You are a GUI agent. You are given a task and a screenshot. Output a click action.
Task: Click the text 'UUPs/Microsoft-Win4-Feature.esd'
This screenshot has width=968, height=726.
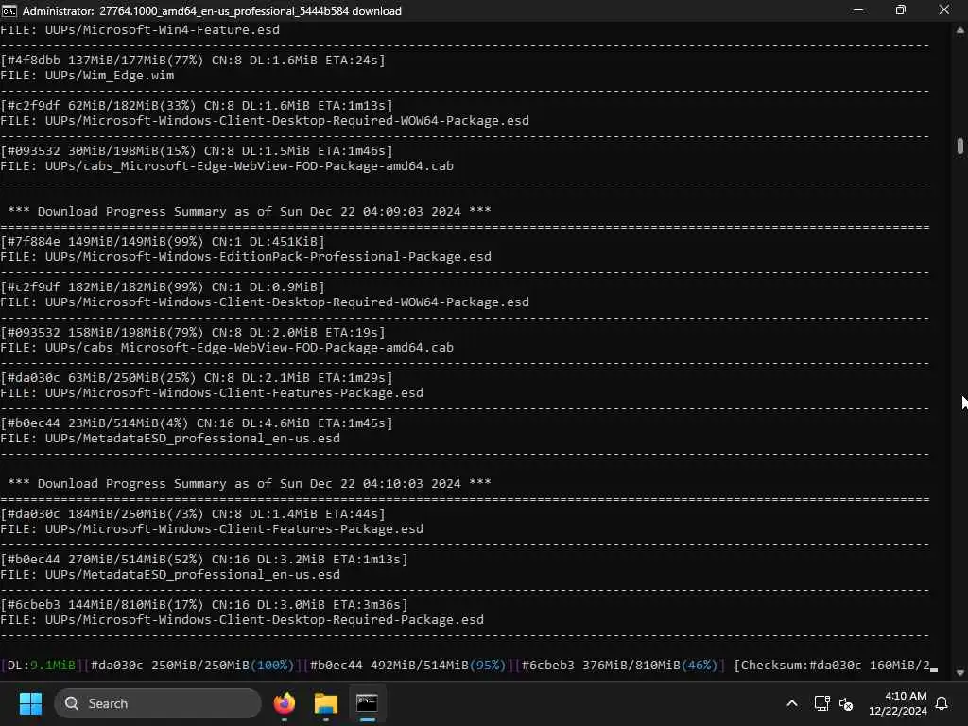[x=163, y=29]
